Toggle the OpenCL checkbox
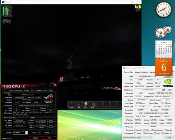This screenshot has height=140, width=175. point(135,130)
